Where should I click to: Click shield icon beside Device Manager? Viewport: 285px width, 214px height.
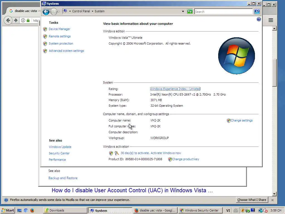point(45,29)
